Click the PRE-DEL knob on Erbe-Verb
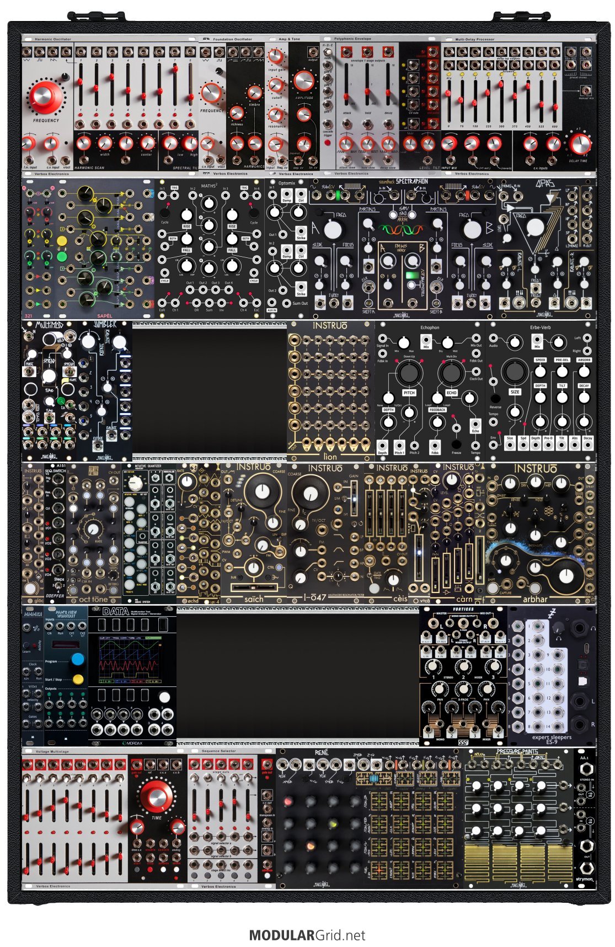This screenshot has width=615, height=947. pos(562,371)
